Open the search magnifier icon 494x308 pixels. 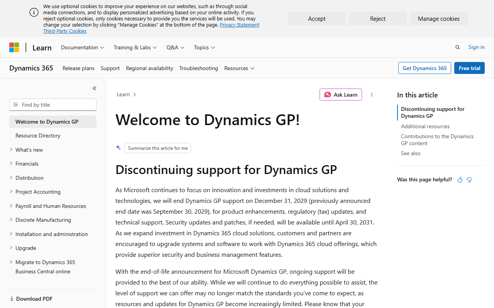coord(457,47)
